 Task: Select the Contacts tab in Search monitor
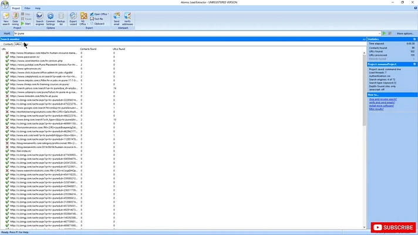point(8,44)
